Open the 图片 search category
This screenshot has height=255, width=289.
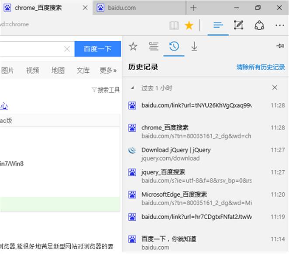click(7, 70)
